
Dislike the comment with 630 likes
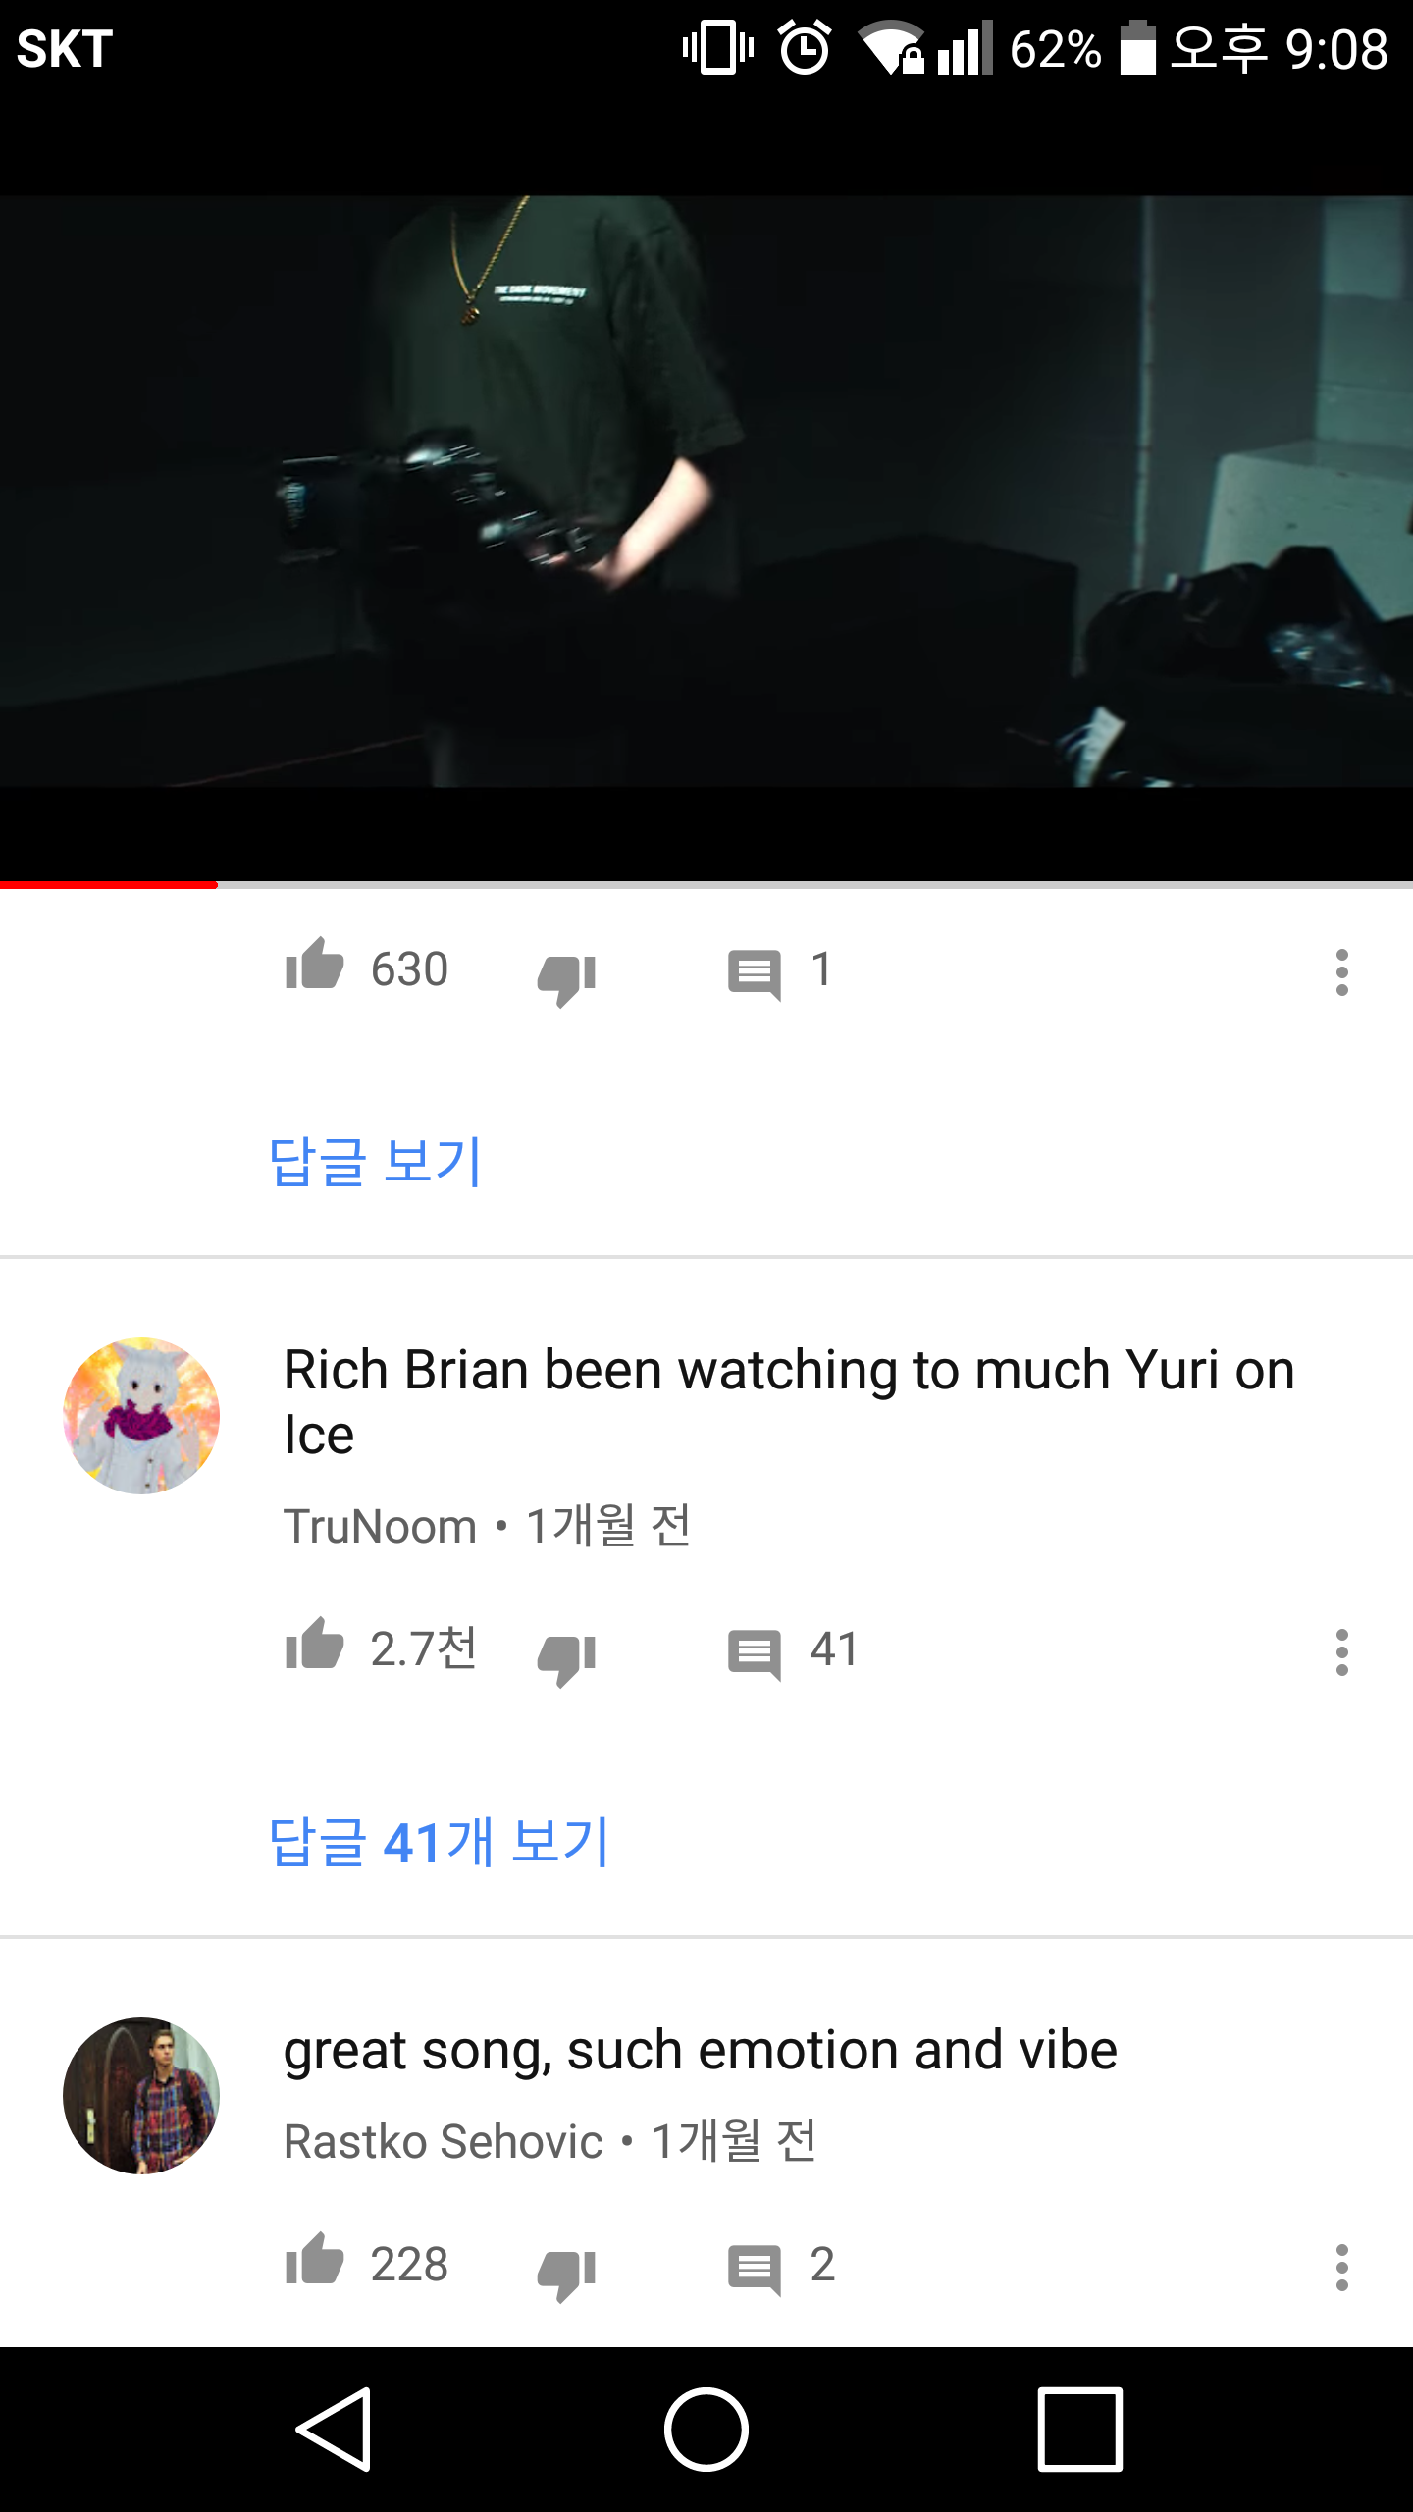click(x=567, y=979)
